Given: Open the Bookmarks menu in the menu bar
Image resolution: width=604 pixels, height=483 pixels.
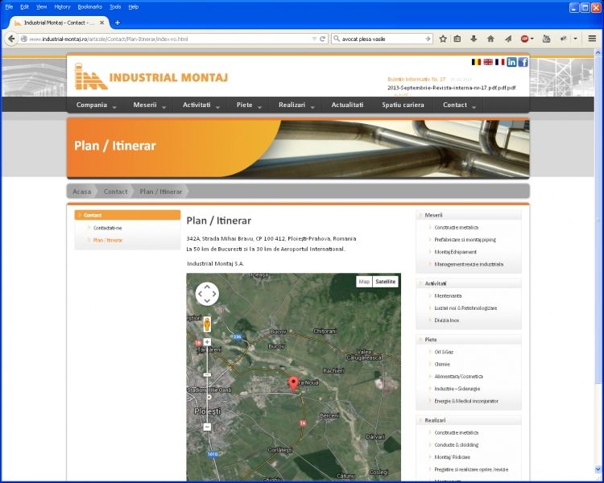Looking at the screenshot, I should click(x=89, y=6).
